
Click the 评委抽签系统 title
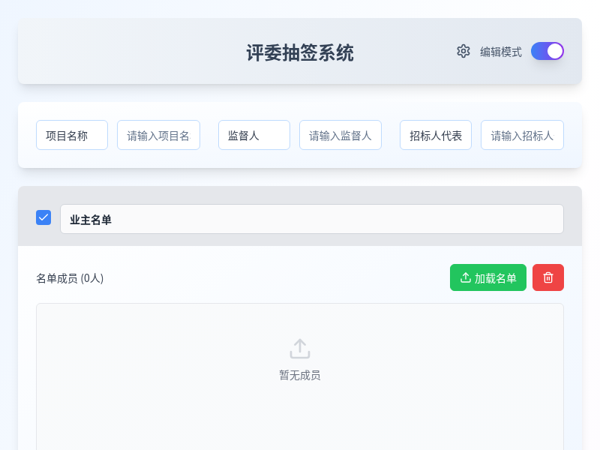pos(300,52)
